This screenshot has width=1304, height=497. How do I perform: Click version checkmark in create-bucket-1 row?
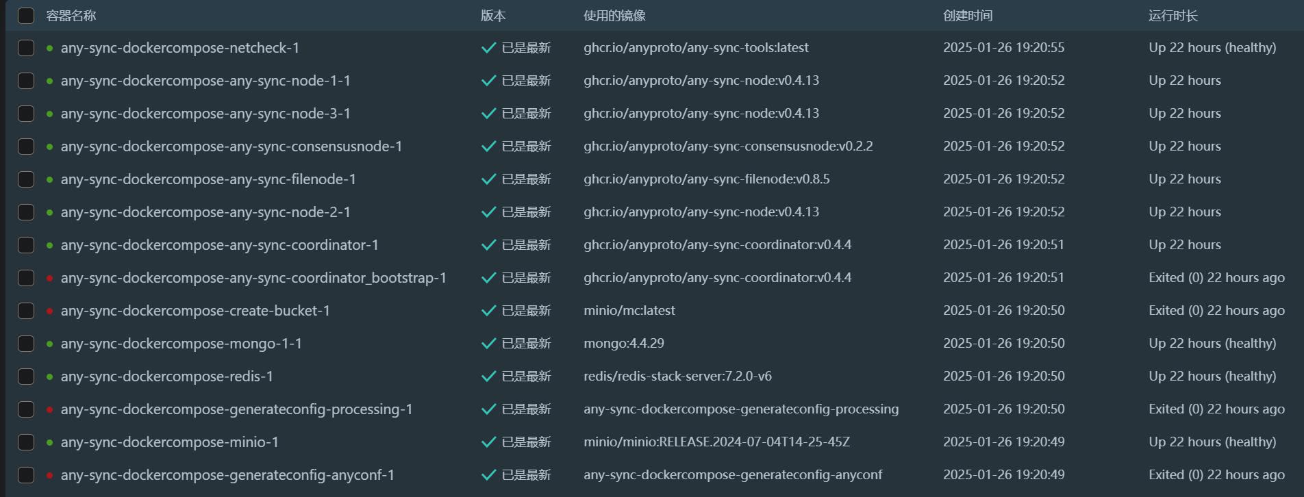click(489, 311)
